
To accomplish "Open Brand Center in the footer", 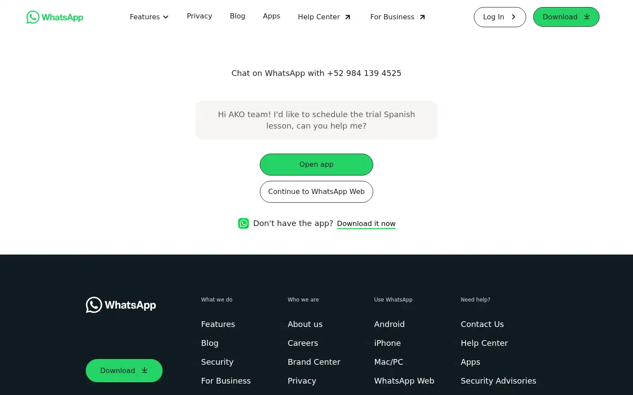I will (x=314, y=362).
